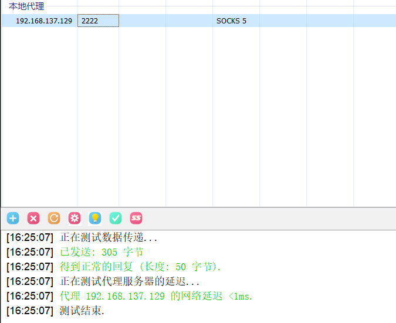Click the empty cell right of port 2222

tap(142, 21)
